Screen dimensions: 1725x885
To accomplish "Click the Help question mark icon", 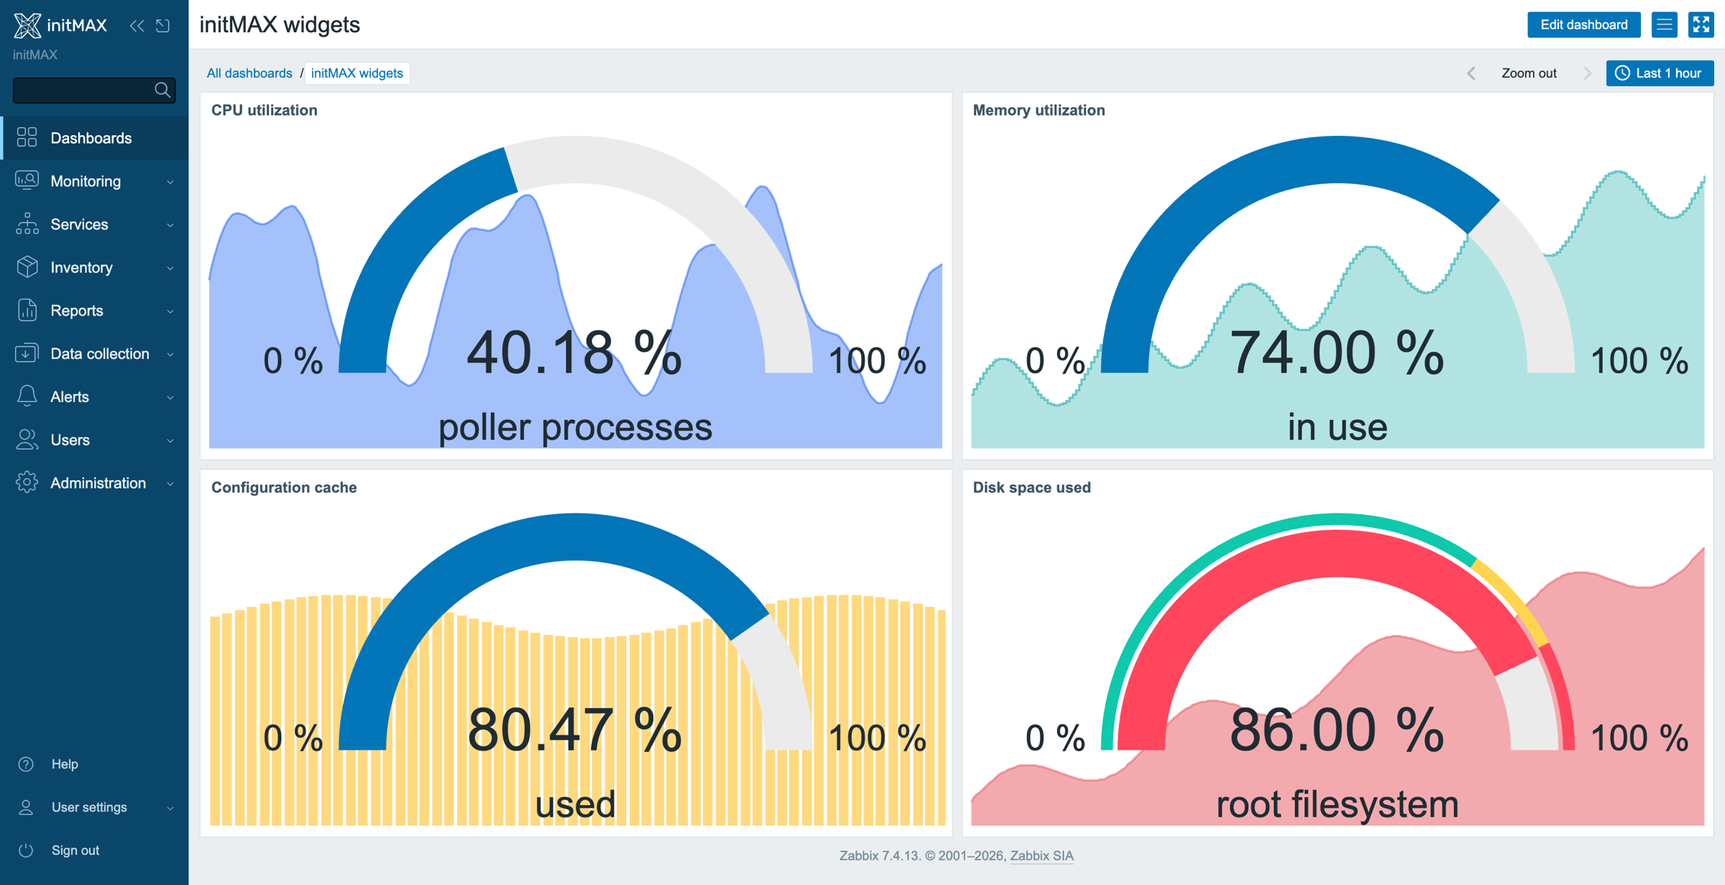I will click(x=26, y=764).
